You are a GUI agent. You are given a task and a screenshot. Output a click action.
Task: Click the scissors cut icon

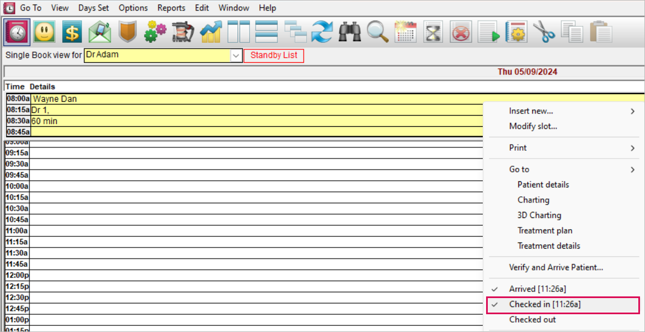[x=544, y=32]
